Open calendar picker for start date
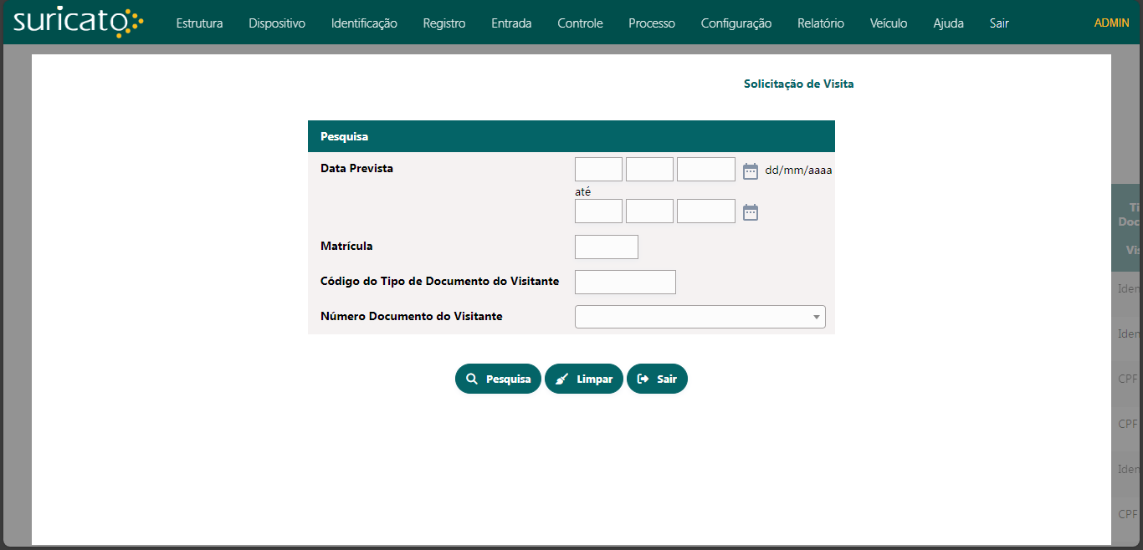This screenshot has height=550, width=1143. (751, 171)
